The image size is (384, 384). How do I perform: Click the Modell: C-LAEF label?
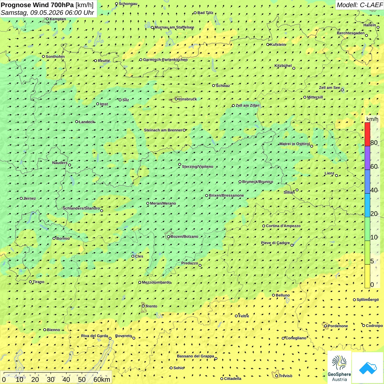click(360, 5)
